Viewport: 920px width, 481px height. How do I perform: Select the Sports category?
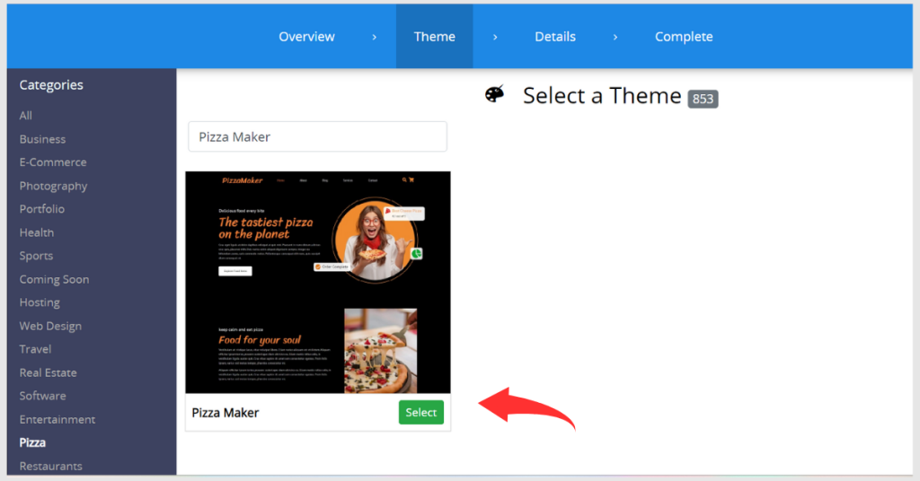(36, 256)
